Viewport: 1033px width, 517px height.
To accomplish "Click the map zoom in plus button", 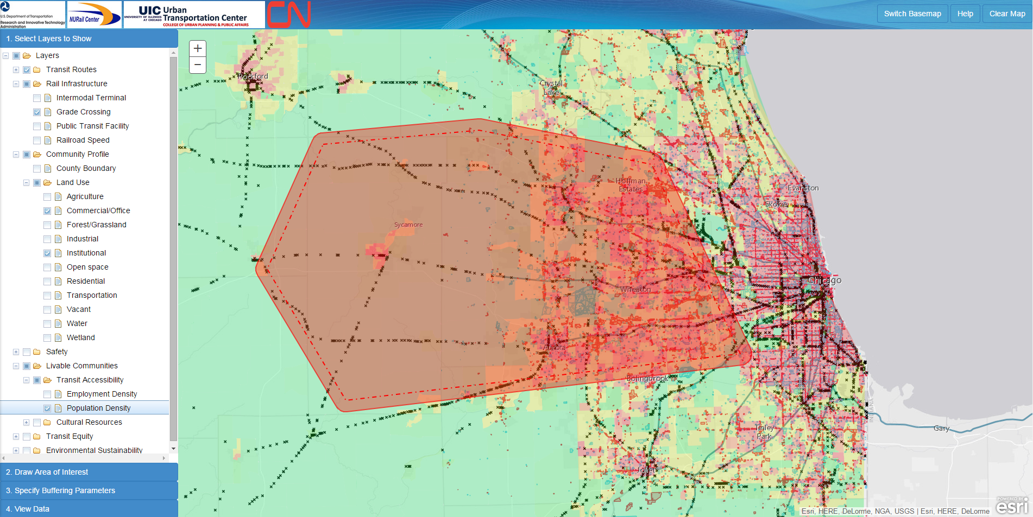I will [x=198, y=48].
